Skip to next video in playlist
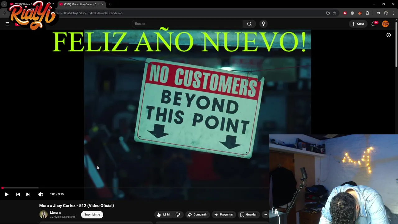This screenshot has height=224, width=398. [28, 194]
